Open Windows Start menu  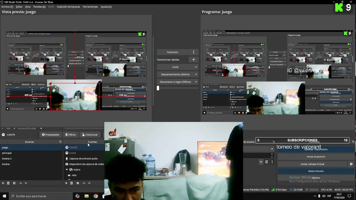4,196
